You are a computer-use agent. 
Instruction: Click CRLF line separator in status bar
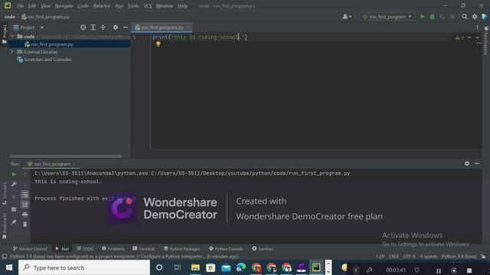[394, 257]
